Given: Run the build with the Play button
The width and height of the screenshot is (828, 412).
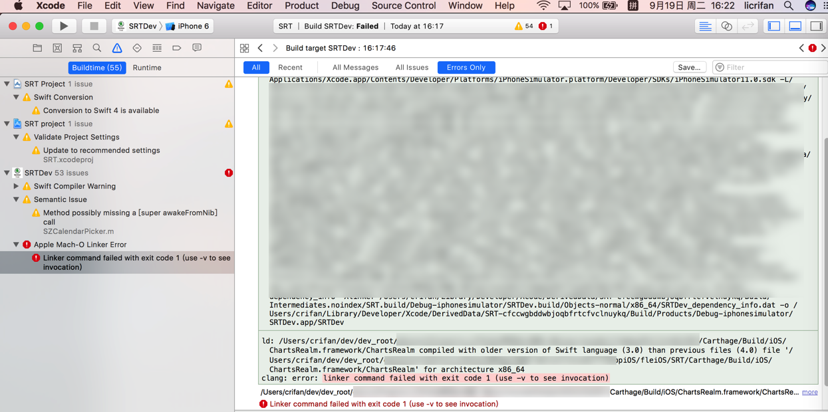Looking at the screenshot, I should [64, 26].
